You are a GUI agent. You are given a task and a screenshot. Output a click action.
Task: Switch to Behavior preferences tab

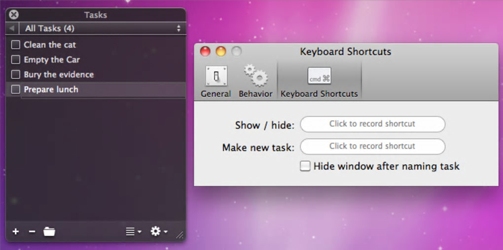255,81
